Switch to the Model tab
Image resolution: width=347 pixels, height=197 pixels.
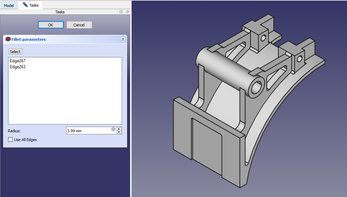(9, 6)
